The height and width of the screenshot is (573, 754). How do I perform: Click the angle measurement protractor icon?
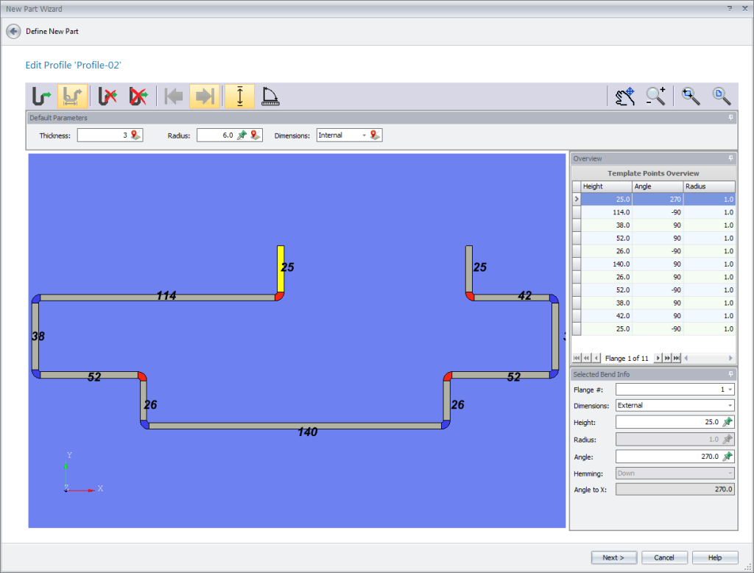(270, 96)
